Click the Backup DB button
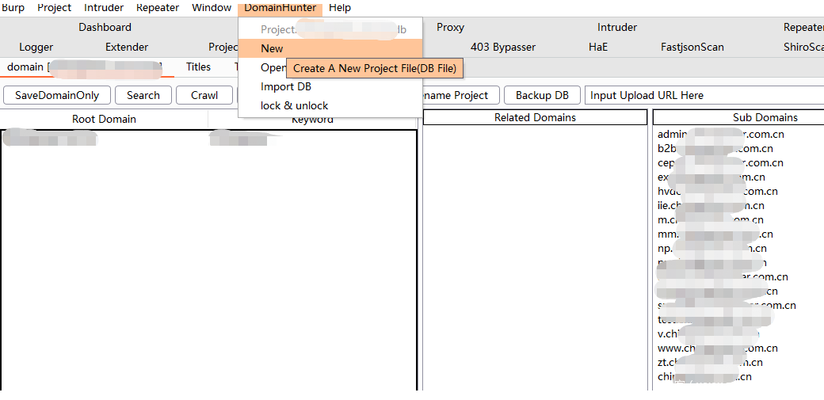Screen dimensions: 824x400 coord(542,95)
